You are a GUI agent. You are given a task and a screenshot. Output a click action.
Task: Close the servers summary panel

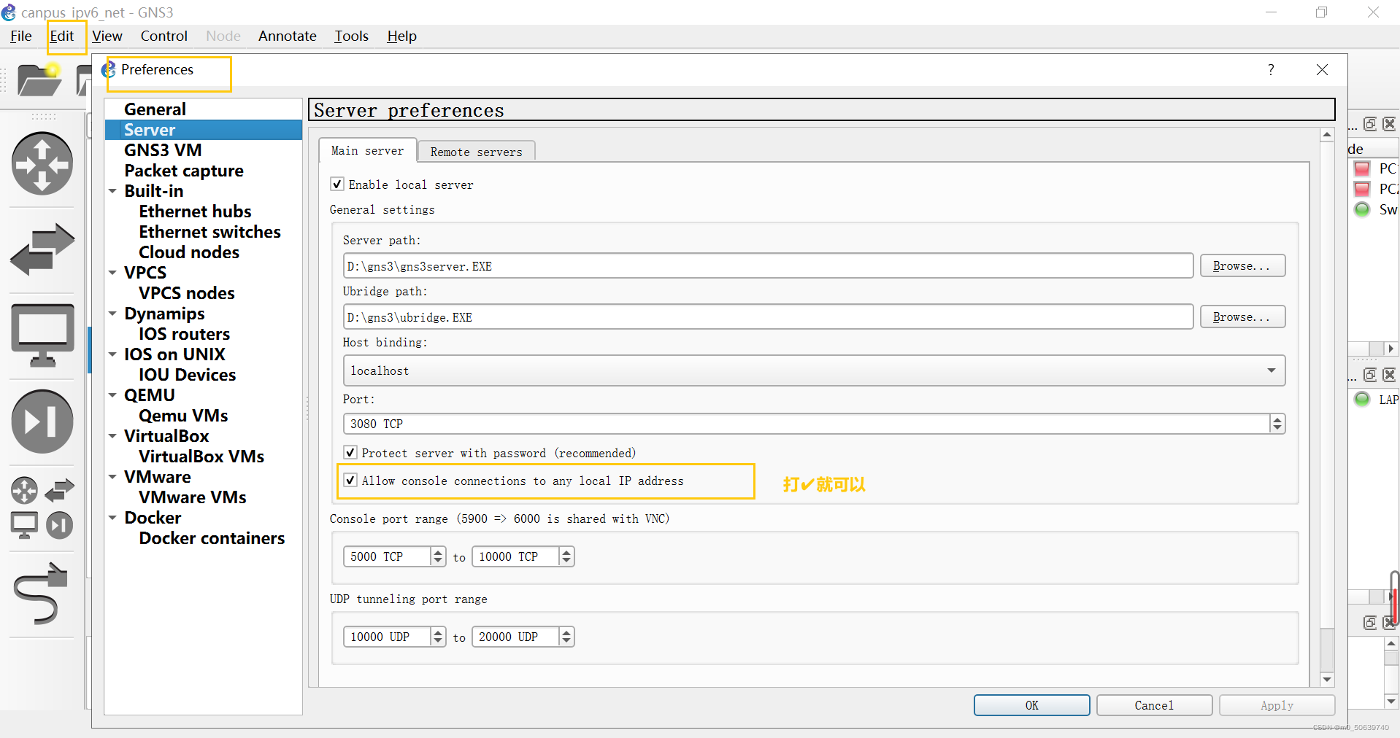coord(1389,375)
